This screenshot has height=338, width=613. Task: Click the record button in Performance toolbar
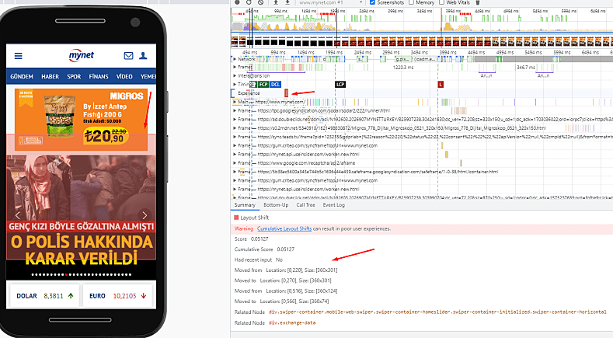(x=237, y=2)
